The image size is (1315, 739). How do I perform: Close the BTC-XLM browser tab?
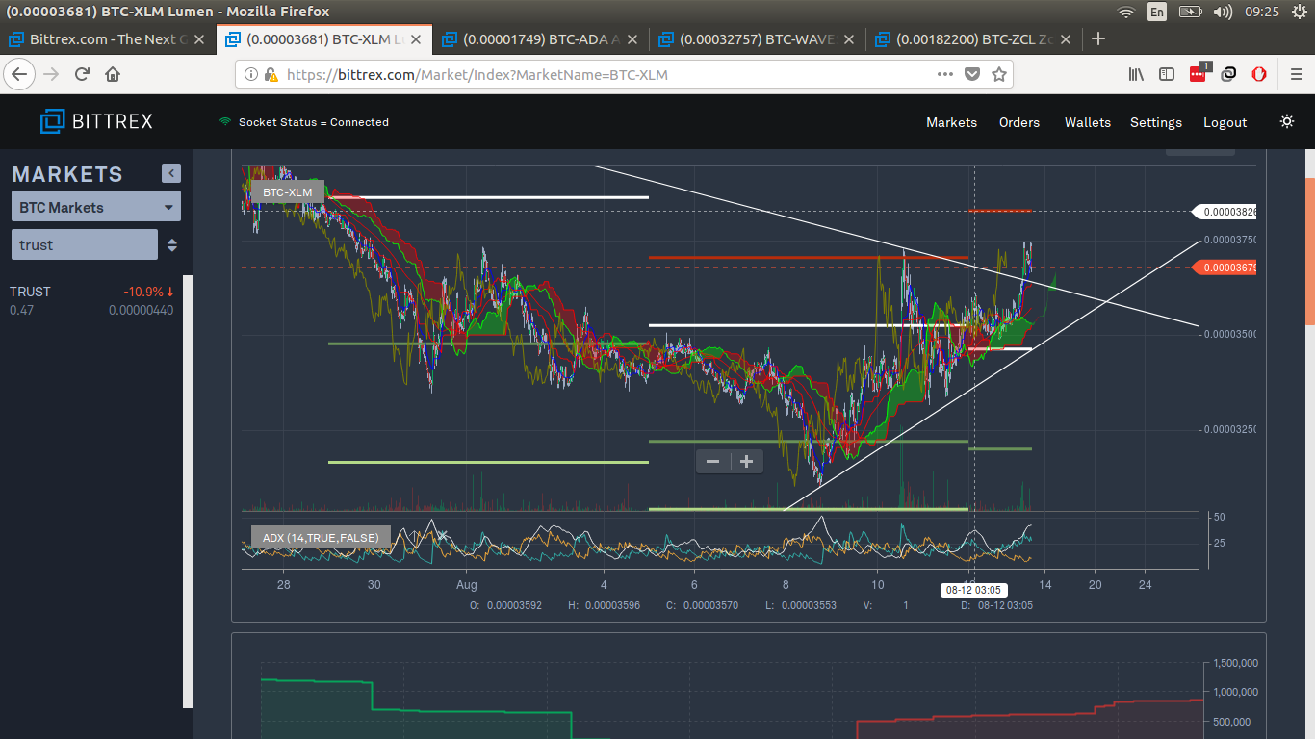[416, 39]
